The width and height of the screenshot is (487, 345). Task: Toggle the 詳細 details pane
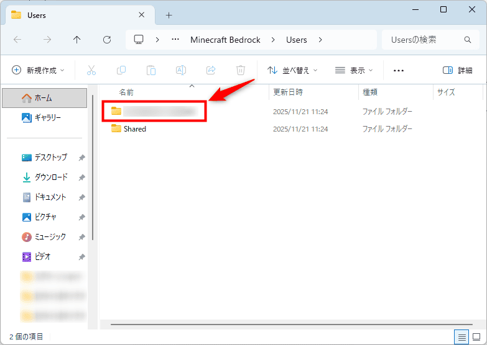(x=458, y=70)
